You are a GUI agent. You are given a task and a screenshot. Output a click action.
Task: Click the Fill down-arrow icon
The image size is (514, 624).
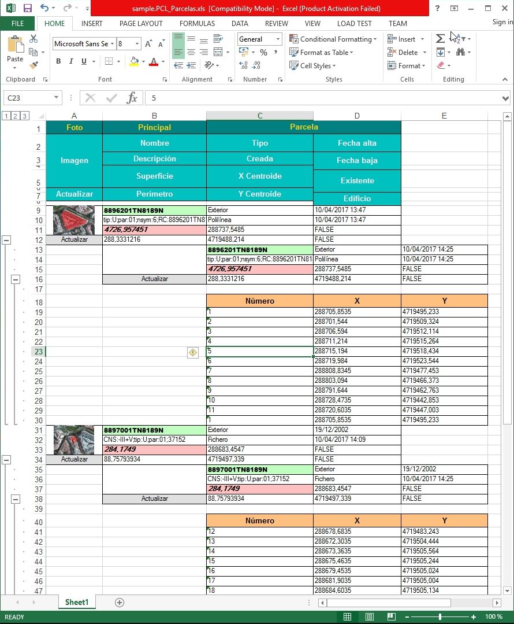click(441, 52)
